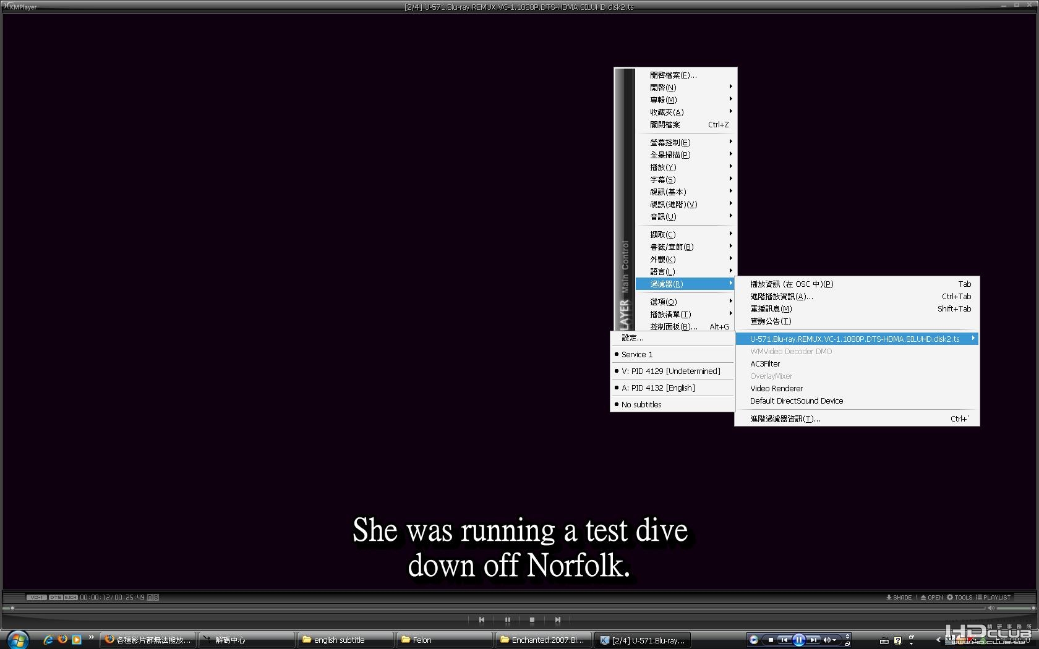Viewport: 1039px width, 649px height.
Task: Open the Windows Start menu
Action: point(17,640)
